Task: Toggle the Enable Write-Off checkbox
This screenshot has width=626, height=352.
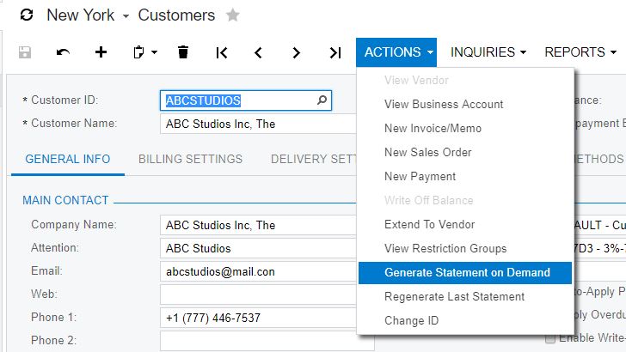Action: (x=550, y=338)
